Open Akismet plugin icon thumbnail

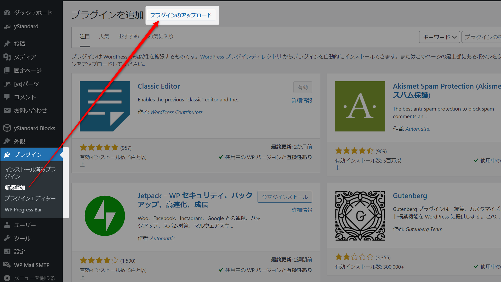tap(360, 106)
